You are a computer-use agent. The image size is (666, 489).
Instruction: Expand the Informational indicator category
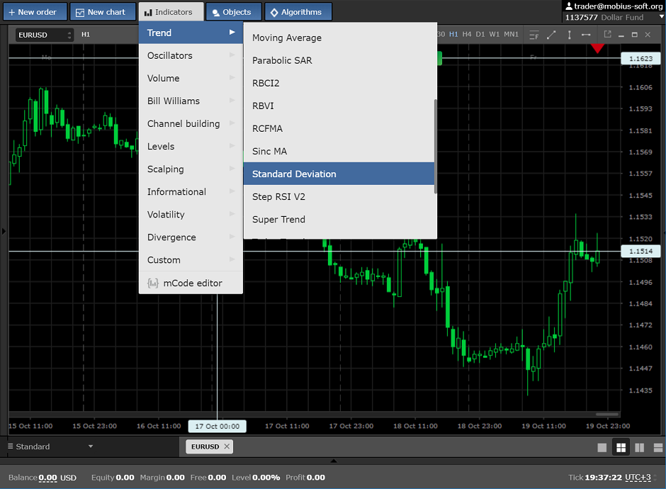[191, 192]
